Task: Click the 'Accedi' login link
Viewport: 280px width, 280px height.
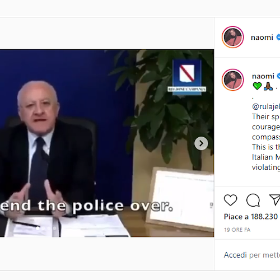Action: click(235, 255)
